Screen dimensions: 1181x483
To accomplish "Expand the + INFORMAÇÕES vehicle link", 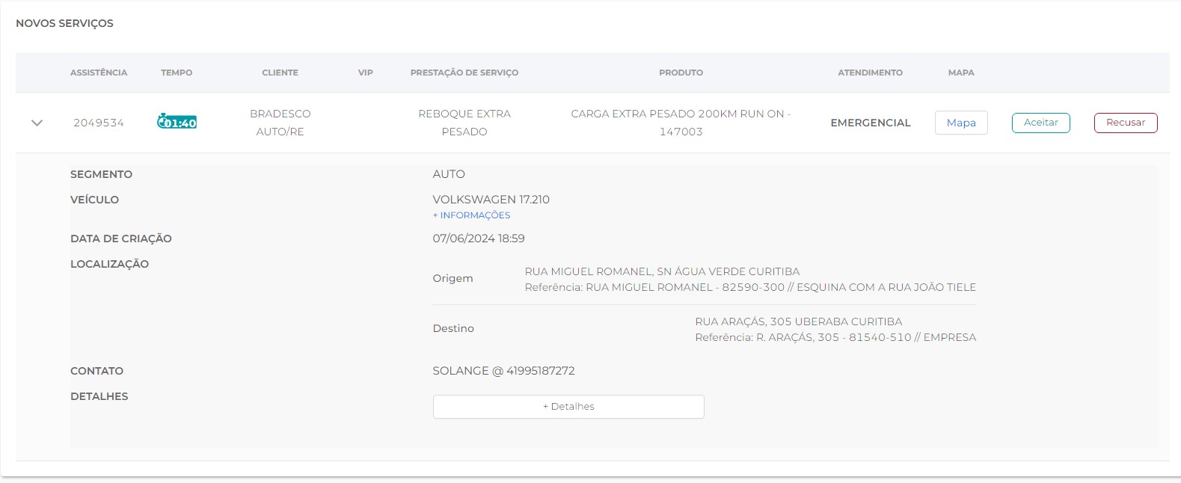I will 471,215.
